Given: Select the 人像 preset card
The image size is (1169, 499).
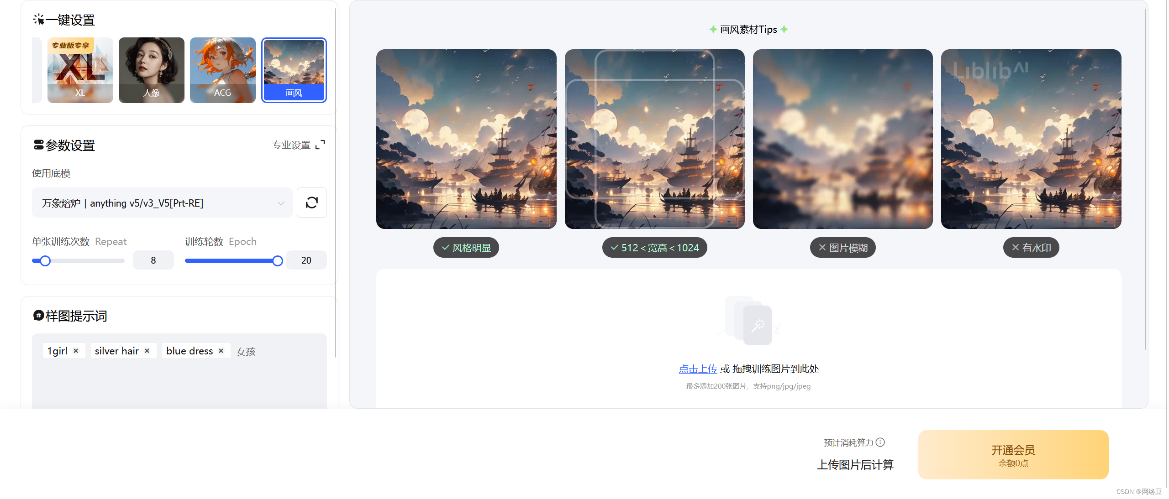Looking at the screenshot, I should 152,70.
